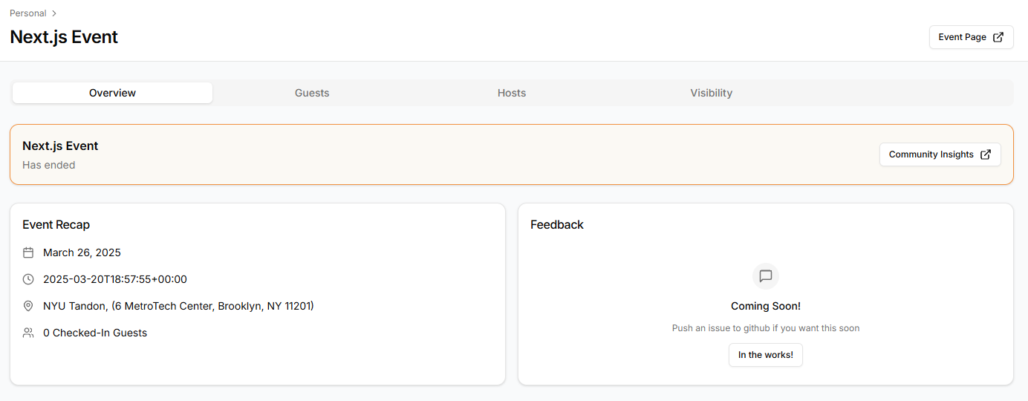This screenshot has height=401, width=1028.
Task: Click the map pin icon beside NYU Tandon
Action: pos(28,306)
